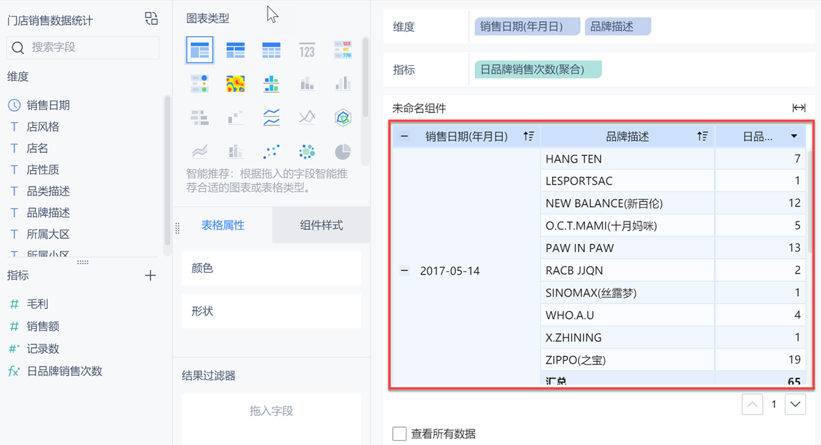Select the group table chart type
The image size is (821, 445).
coord(200,50)
